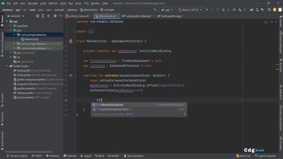Open the SDK Manager toolbar icon
This screenshot has width=283, height=159.
(262, 10)
